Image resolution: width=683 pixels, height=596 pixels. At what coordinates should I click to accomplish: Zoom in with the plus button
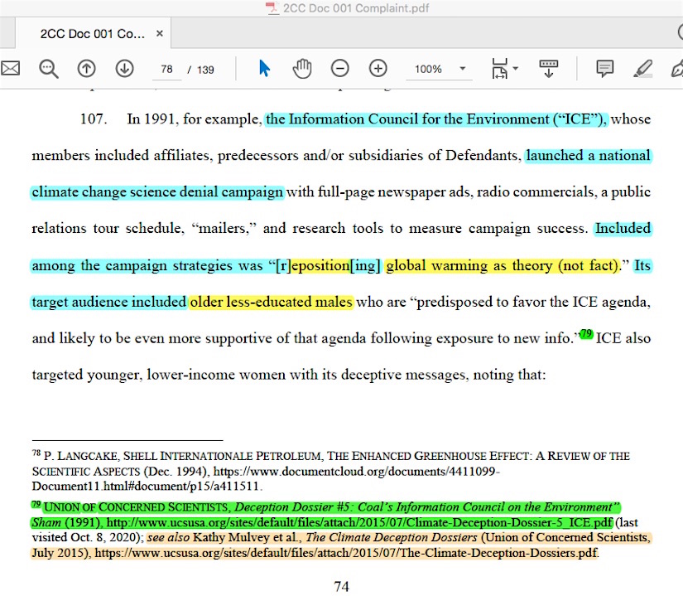tap(378, 69)
